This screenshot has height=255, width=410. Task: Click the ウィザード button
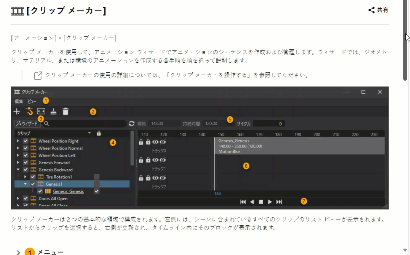click(x=28, y=123)
